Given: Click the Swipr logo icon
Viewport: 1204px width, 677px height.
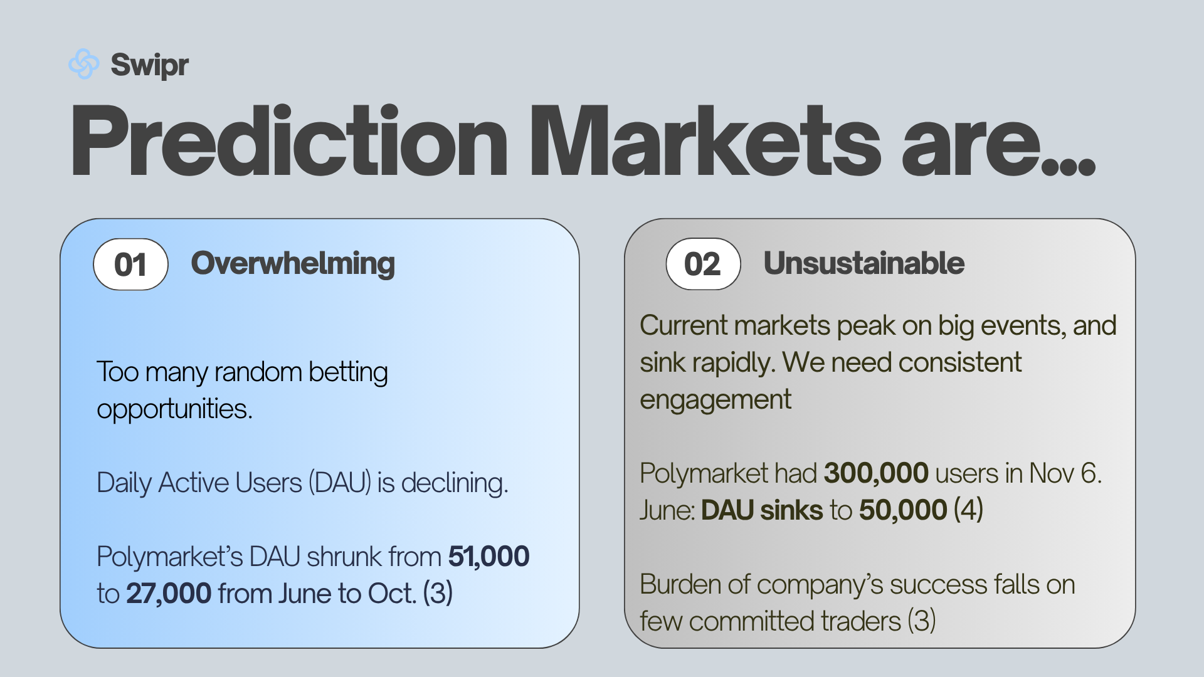Looking at the screenshot, I should [x=84, y=64].
